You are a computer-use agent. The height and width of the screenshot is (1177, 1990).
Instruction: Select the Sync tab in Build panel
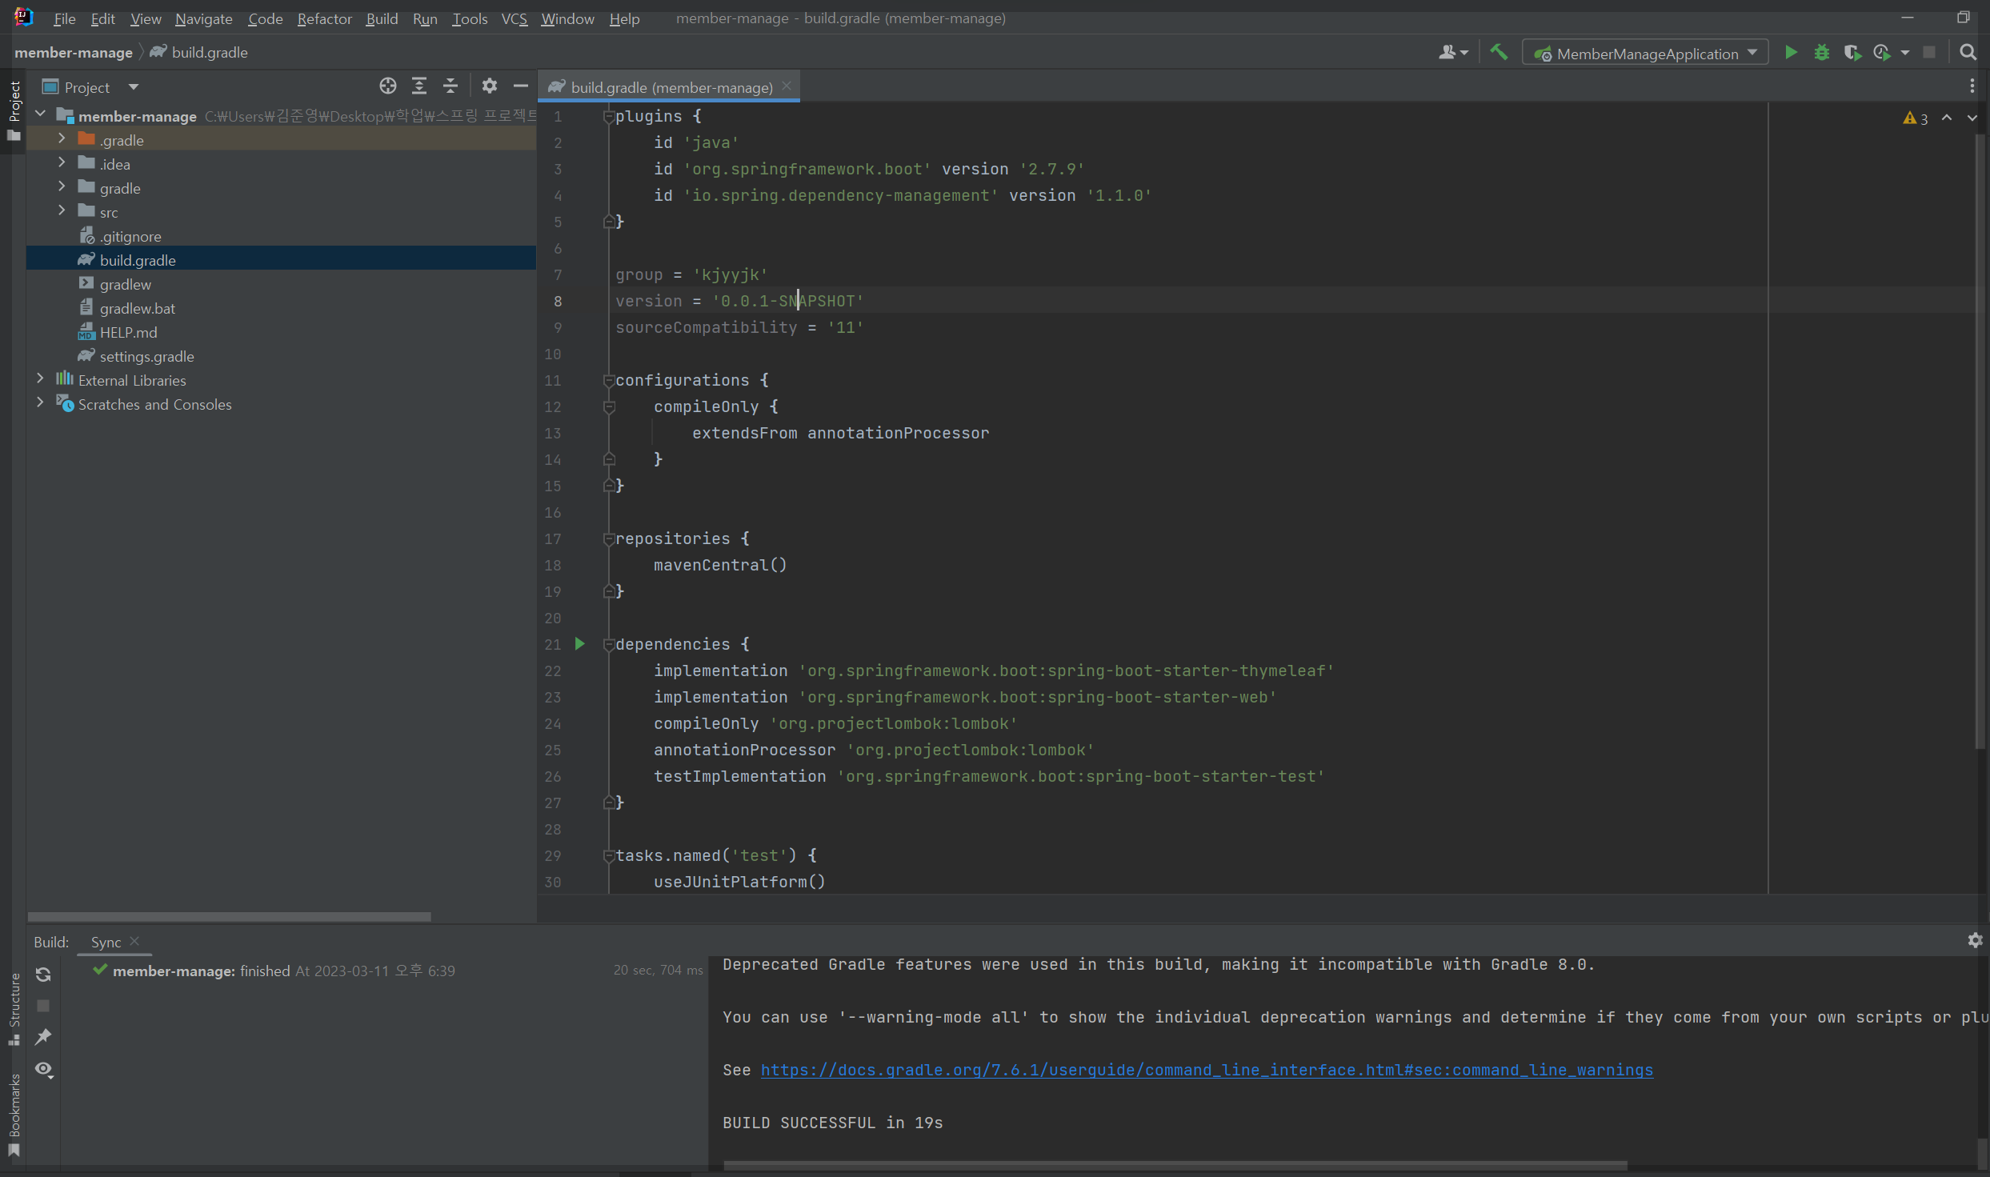pyautogui.click(x=106, y=942)
